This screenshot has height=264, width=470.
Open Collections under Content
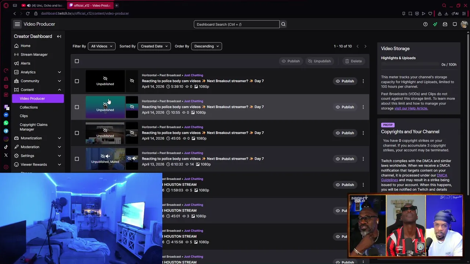coord(29,107)
